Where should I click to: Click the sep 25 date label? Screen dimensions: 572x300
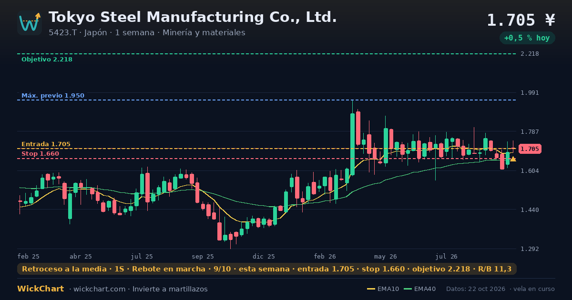point(203,257)
